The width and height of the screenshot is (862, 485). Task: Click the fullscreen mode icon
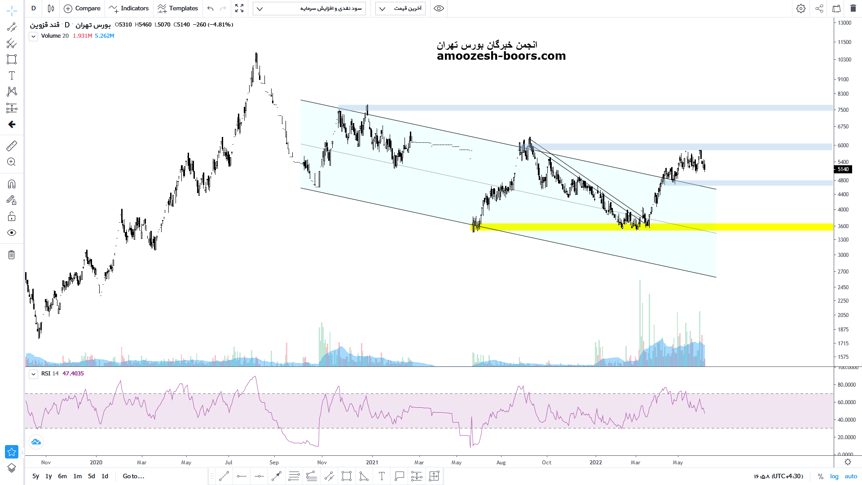(x=239, y=9)
